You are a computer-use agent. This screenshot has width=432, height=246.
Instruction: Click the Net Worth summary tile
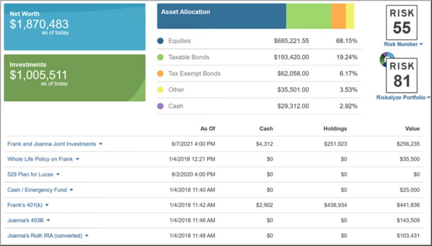pos(75,27)
